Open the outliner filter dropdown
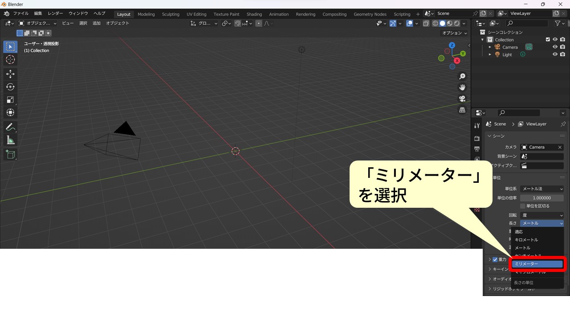Viewport: 570px width, 321px height. click(x=560, y=23)
